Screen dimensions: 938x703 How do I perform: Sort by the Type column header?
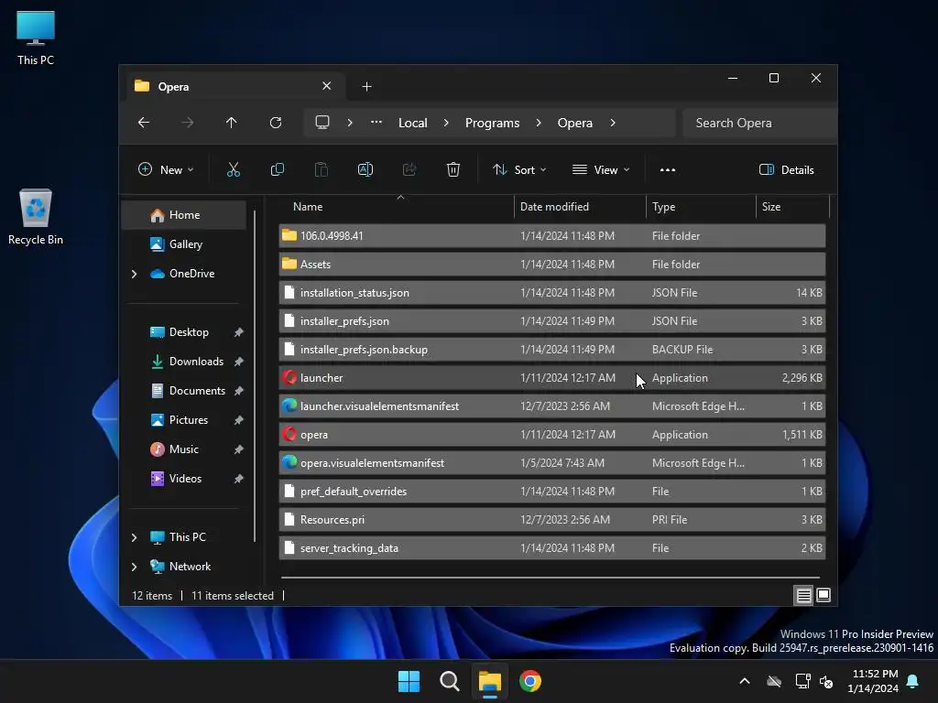701,207
